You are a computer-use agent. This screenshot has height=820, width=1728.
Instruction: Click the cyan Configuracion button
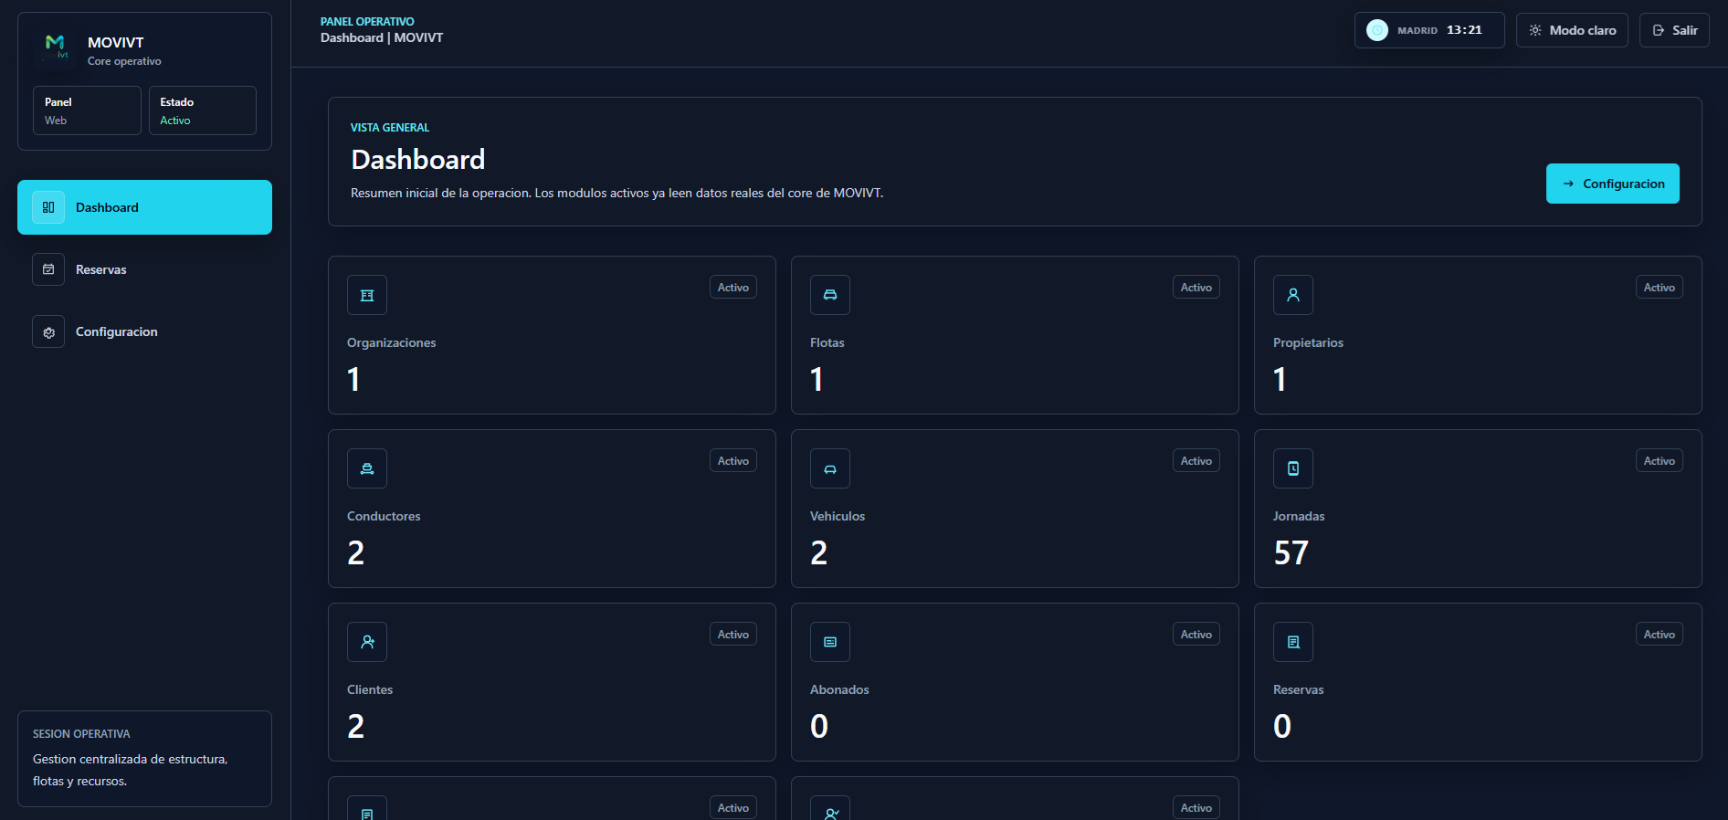[x=1613, y=184]
